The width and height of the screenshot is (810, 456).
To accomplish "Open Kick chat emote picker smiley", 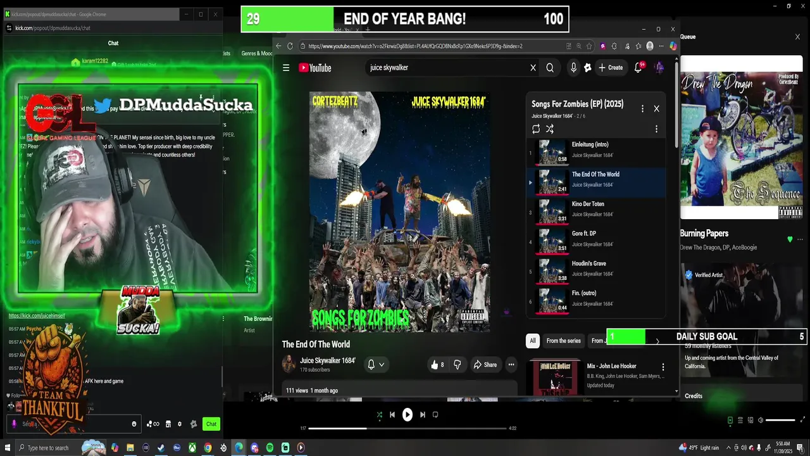I will click(134, 424).
